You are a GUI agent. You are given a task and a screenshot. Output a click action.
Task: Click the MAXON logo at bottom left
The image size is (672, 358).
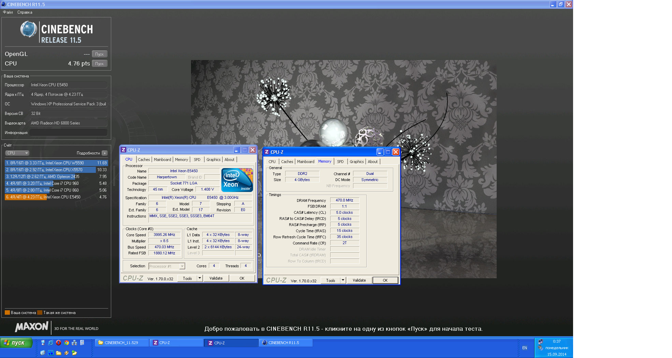pos(32,327)
